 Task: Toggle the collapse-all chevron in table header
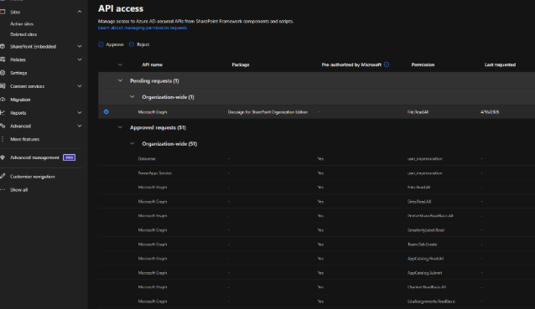120,64
